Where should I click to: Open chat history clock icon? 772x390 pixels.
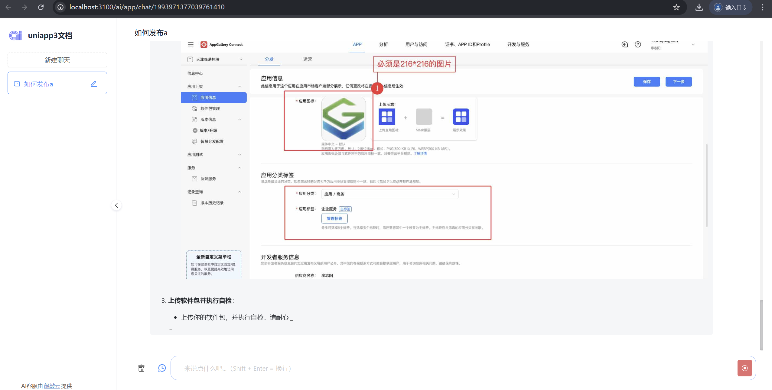[162, 368]
